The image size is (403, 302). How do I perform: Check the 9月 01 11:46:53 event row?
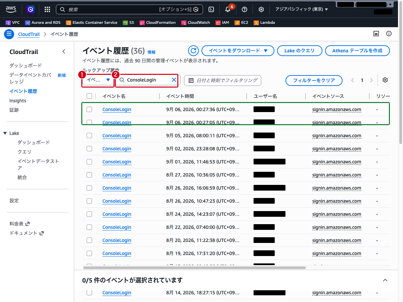pyautogui.click(x=89, y=161)
